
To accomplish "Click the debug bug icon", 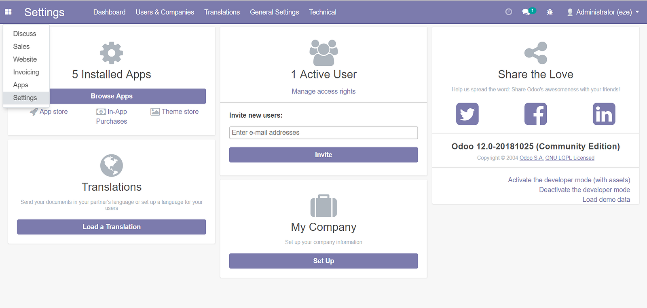I will pyautogui.click(x=550, y=12).
